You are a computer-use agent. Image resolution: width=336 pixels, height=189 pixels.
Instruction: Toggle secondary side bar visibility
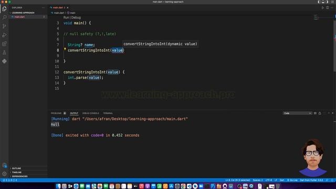point(327,2)
